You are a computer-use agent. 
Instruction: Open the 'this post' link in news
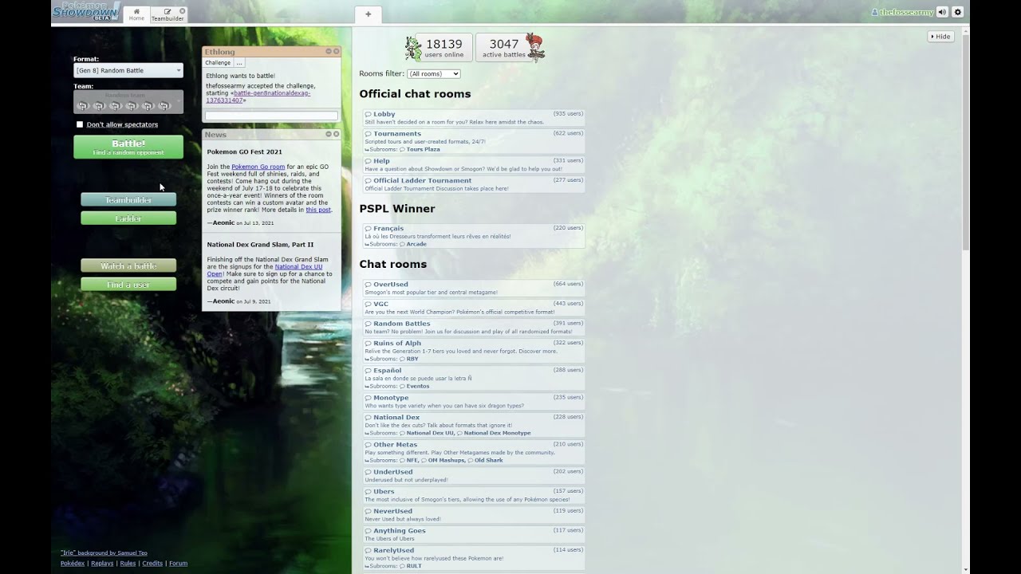click(318, 210)
